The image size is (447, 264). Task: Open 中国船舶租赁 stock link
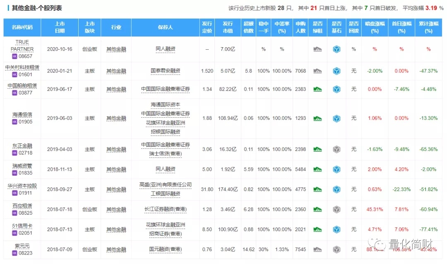click(22, 86)
